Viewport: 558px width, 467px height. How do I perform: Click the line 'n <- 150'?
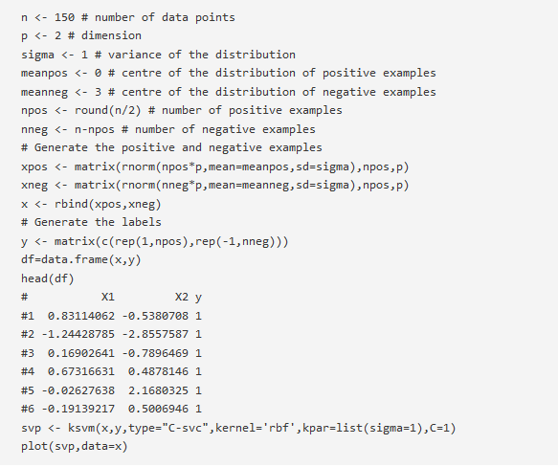coord(128,17)
